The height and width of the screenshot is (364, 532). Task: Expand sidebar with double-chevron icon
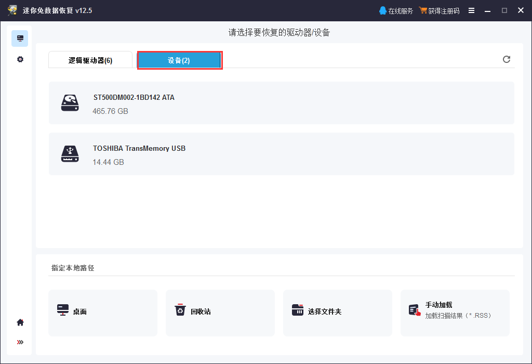click(x=20, y=342)
